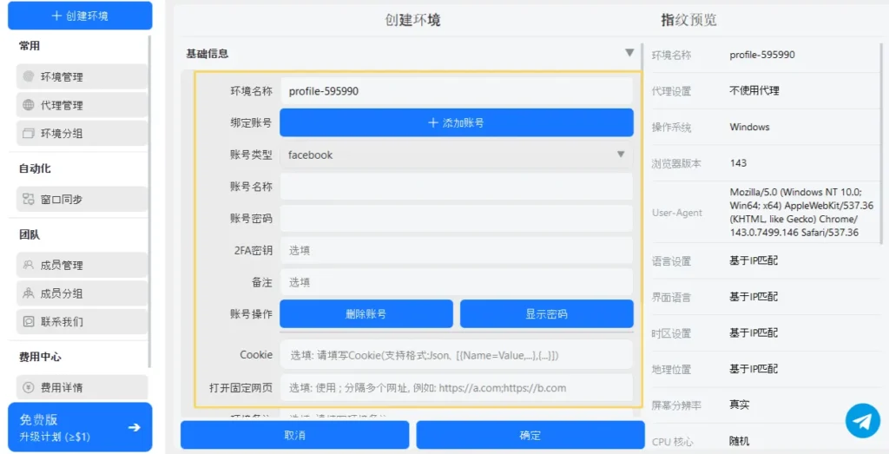The height and width of the screenshot is (454, 889).
Task: Click the Mozilla/5.0 User-Agent string
Action: coord(801,212)
